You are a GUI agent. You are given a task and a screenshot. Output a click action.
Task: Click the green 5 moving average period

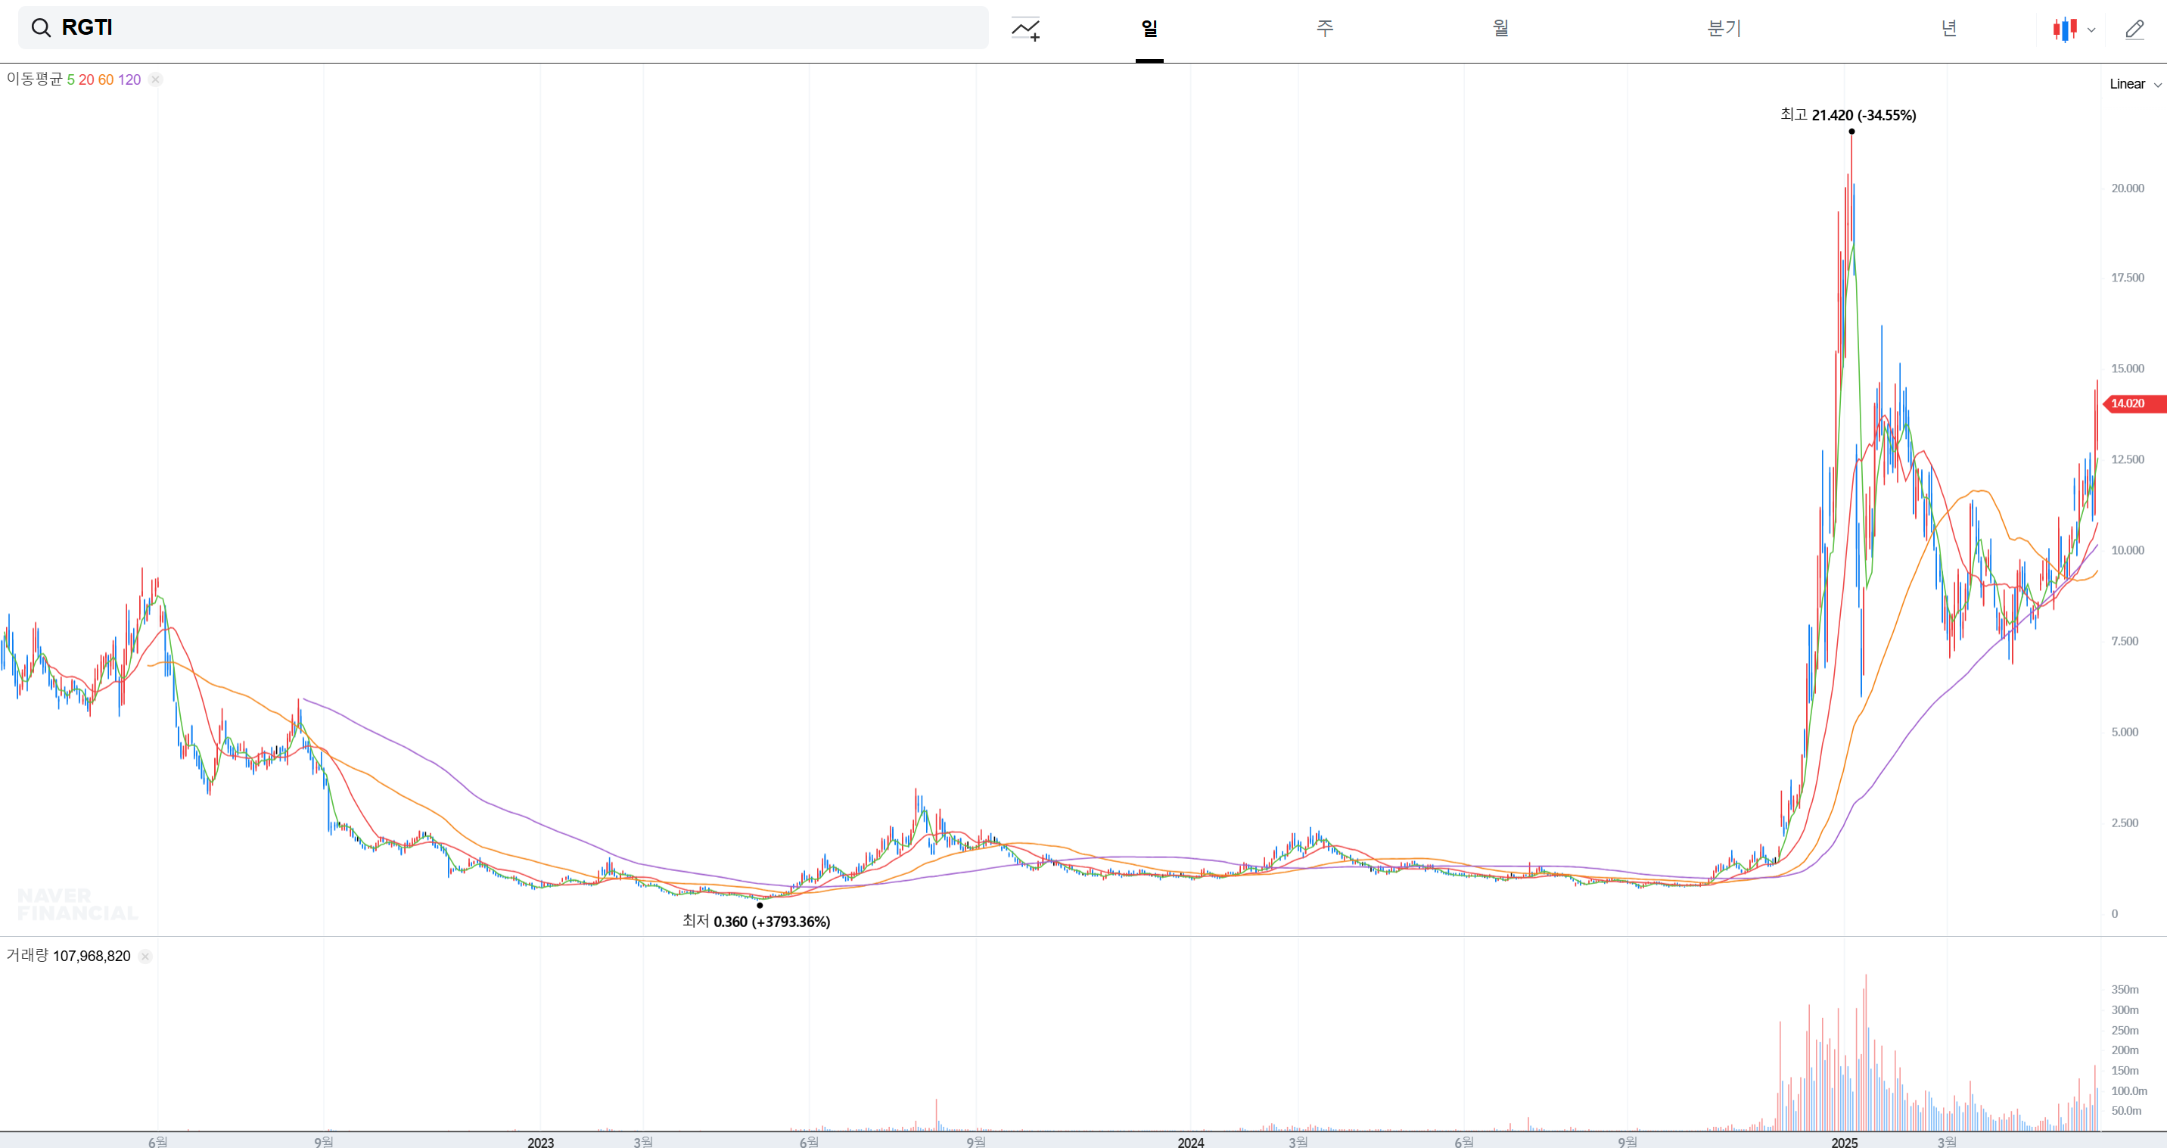pos(70,80)
